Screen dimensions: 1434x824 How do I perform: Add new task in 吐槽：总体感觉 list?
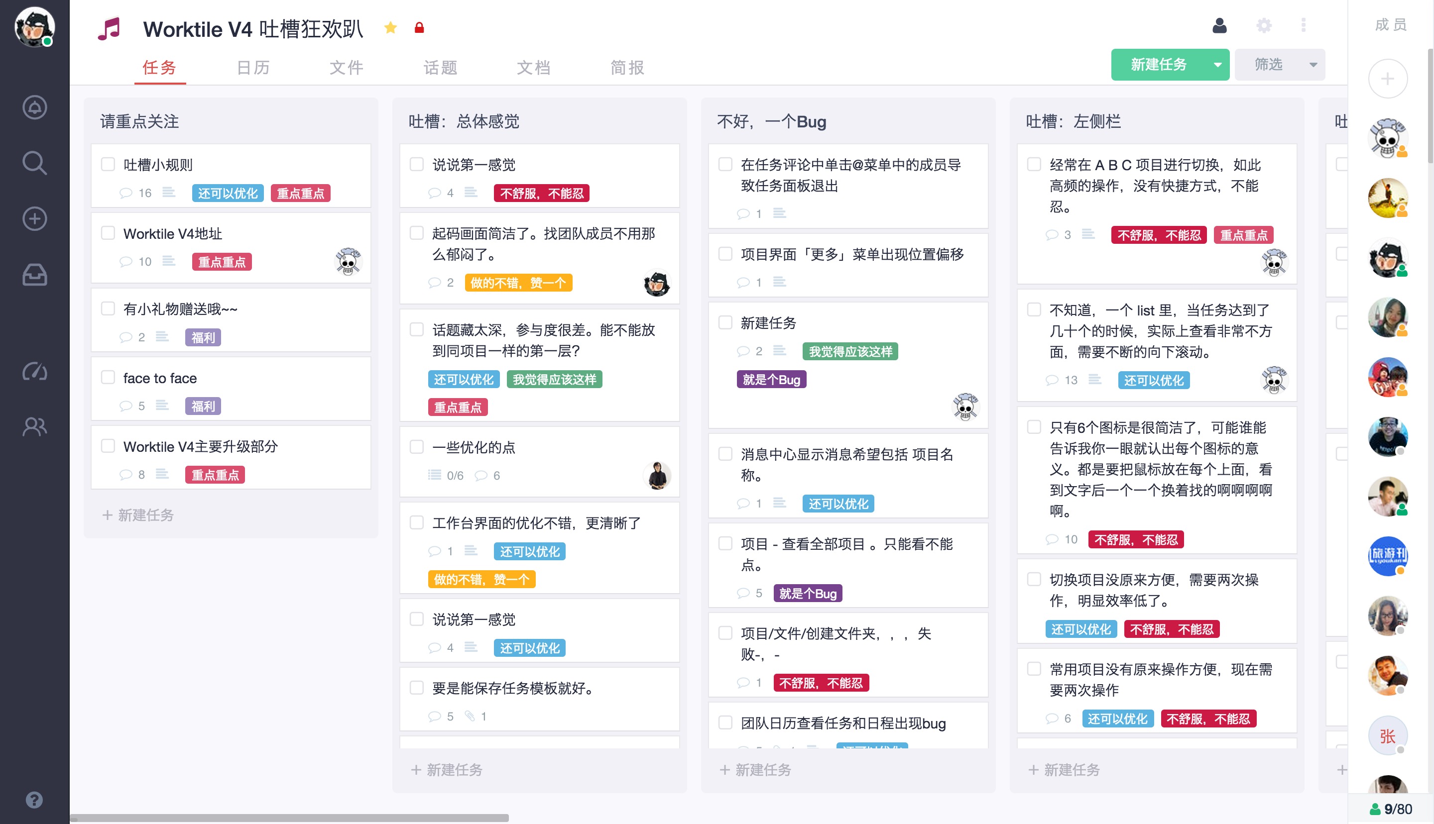coord(447,770)
